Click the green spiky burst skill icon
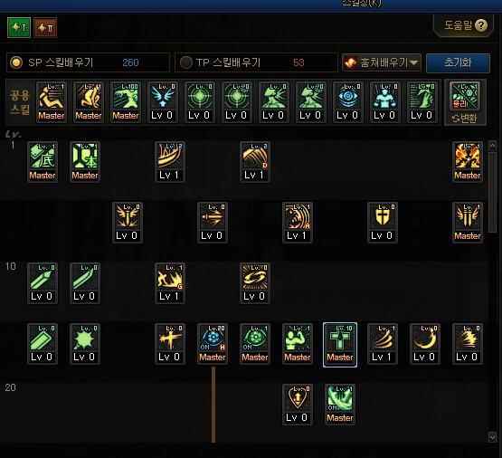 [x=84, y=344]
